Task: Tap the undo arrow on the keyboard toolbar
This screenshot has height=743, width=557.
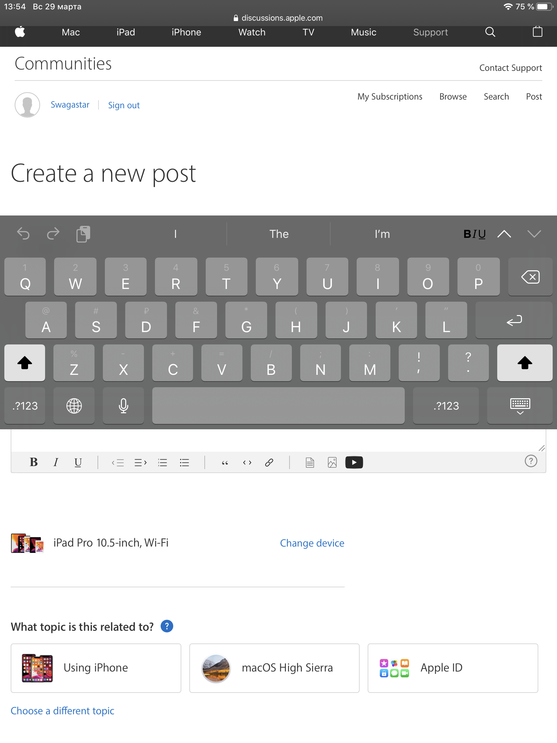Action: pyautogui.click(x=23, y=234)
